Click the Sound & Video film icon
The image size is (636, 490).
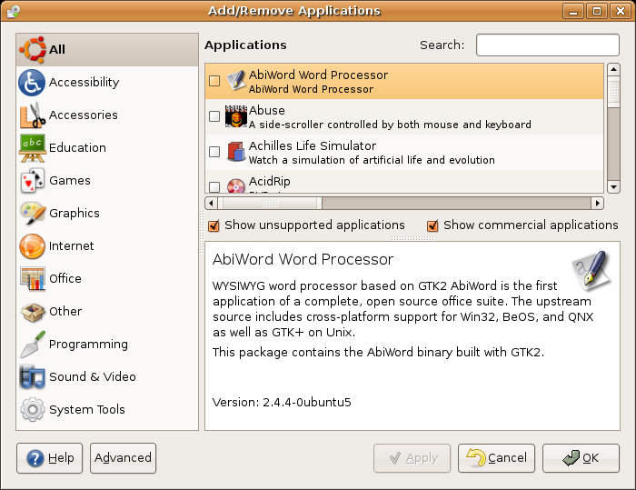click(x=32, y=377)
